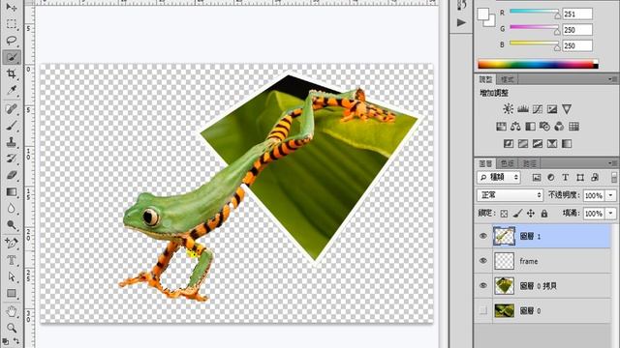The height and width of the screenshot is (348, 620).
Task: Toggle lock transparent pixels
Action: 504,214
